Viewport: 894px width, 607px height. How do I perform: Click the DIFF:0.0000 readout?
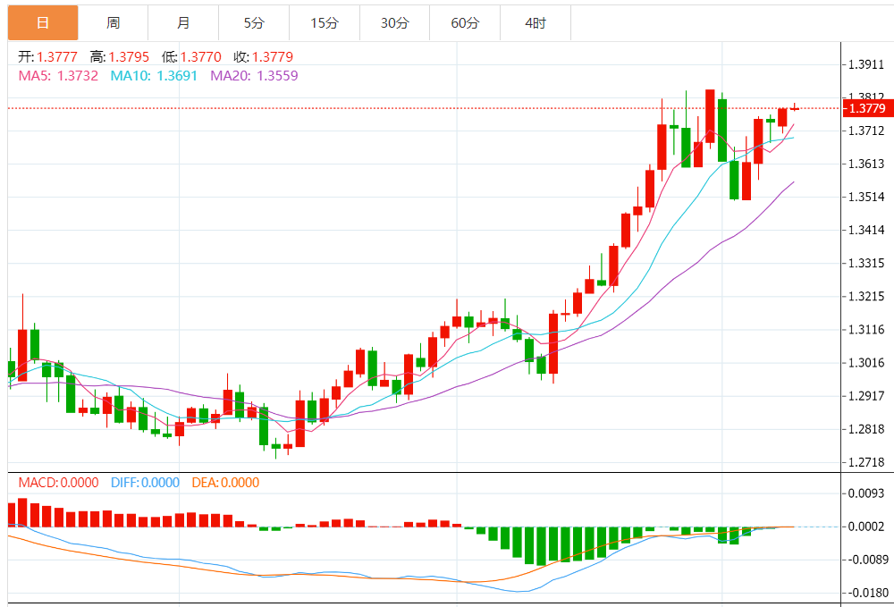click(146, 483)
